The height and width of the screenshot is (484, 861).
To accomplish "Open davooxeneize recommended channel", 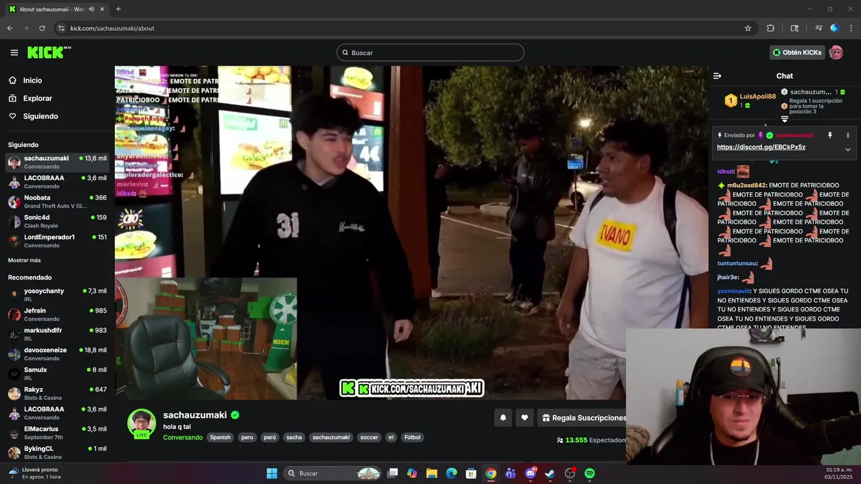I will click(x=57, y=354).
